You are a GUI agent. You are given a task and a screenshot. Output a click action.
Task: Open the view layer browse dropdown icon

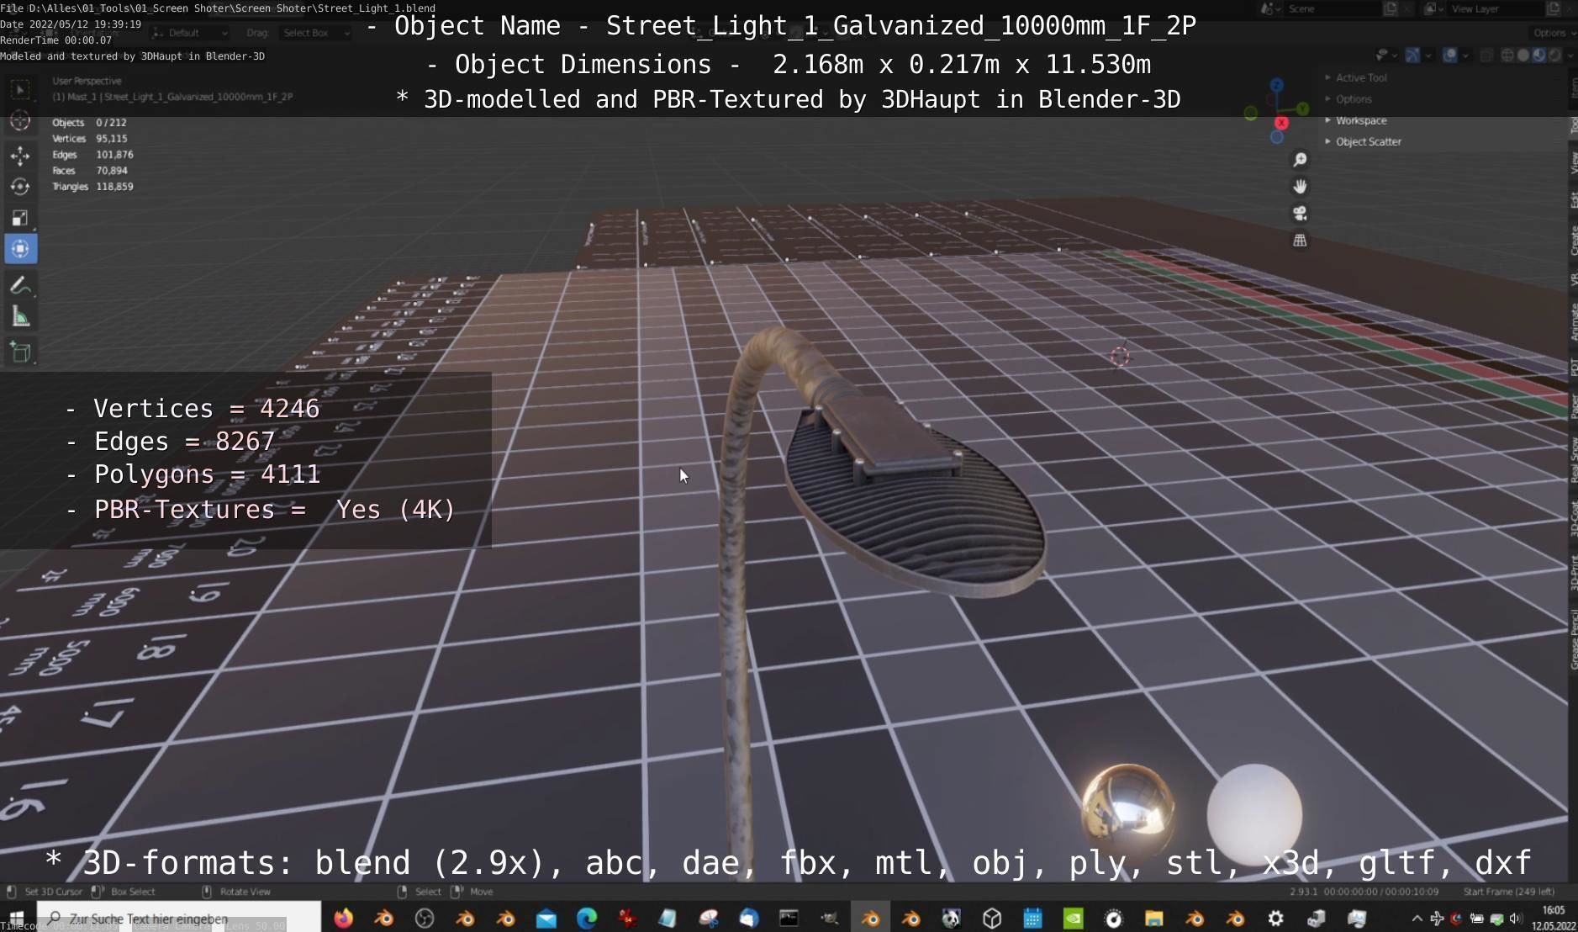click(x=1433, y=8)
